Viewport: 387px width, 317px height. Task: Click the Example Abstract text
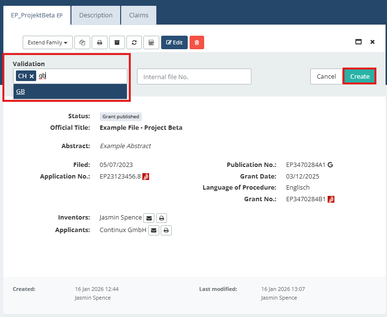[125, 146]
